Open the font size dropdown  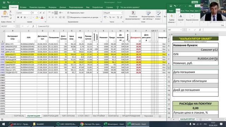[38, 13]
